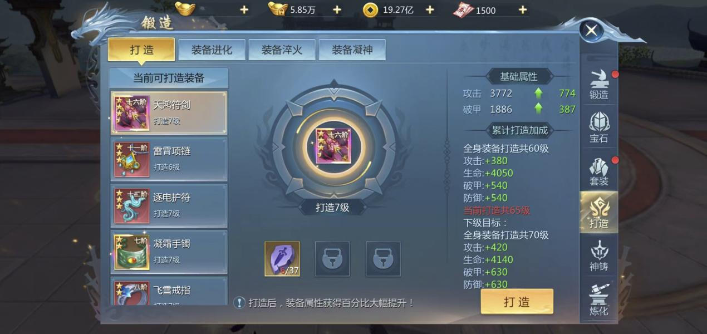Select 凝霜手镯 from the equipment list
Viewport: 707px width, 334px height.
169,251
